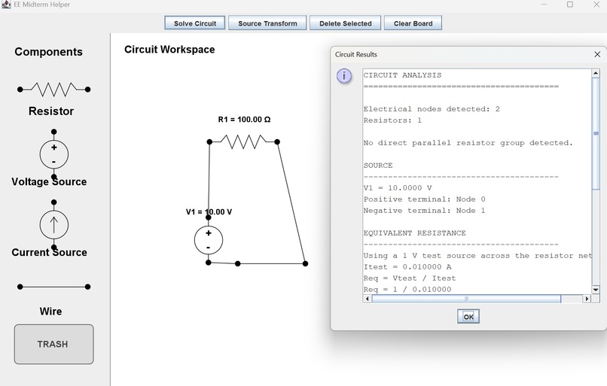The height and width of the screenshot is (386, 607).
Task: Minimize the EE Midterm Helper window
Action: pos(544,5)
